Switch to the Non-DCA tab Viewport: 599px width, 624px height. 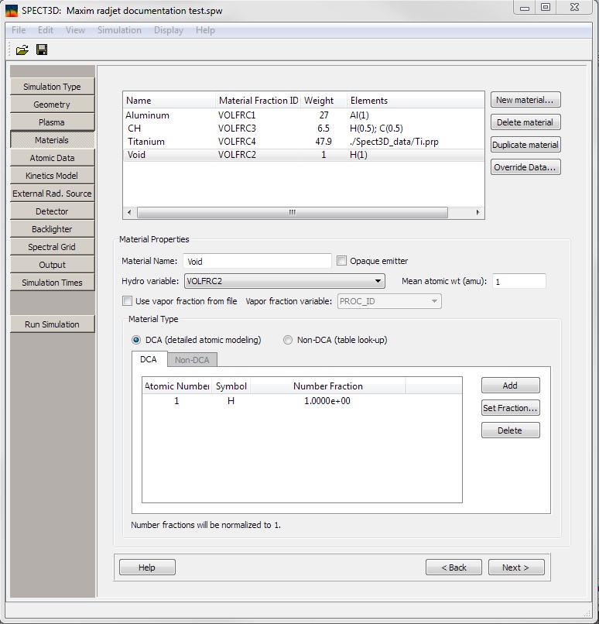192,359
